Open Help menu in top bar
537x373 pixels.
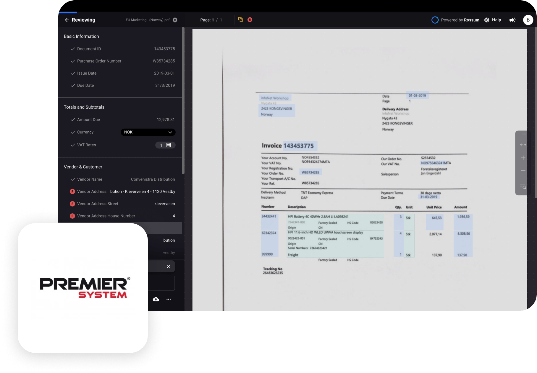click(x=496, y=20)
